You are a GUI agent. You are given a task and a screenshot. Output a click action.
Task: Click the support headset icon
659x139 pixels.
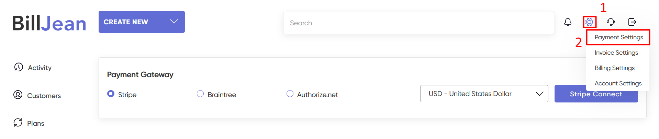coord(611,22)
